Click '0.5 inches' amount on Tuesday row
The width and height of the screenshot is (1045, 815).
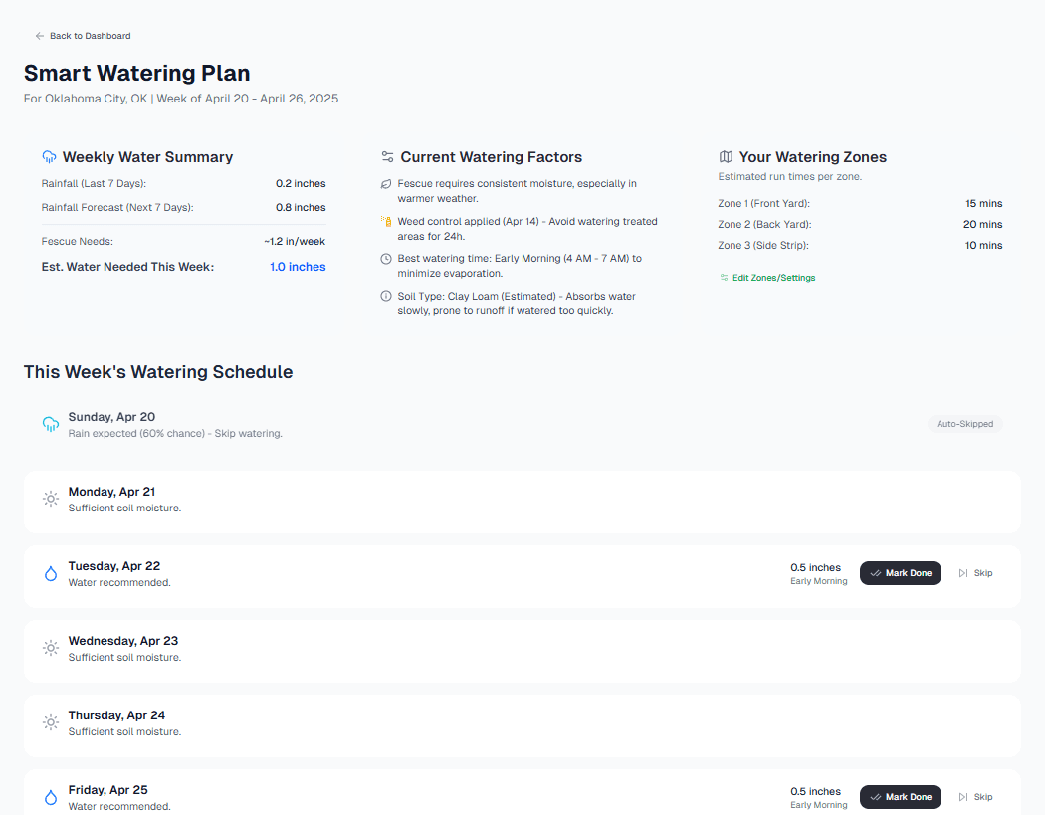(816, 568)
